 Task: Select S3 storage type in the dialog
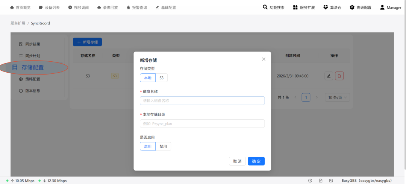tap(162, 78)
